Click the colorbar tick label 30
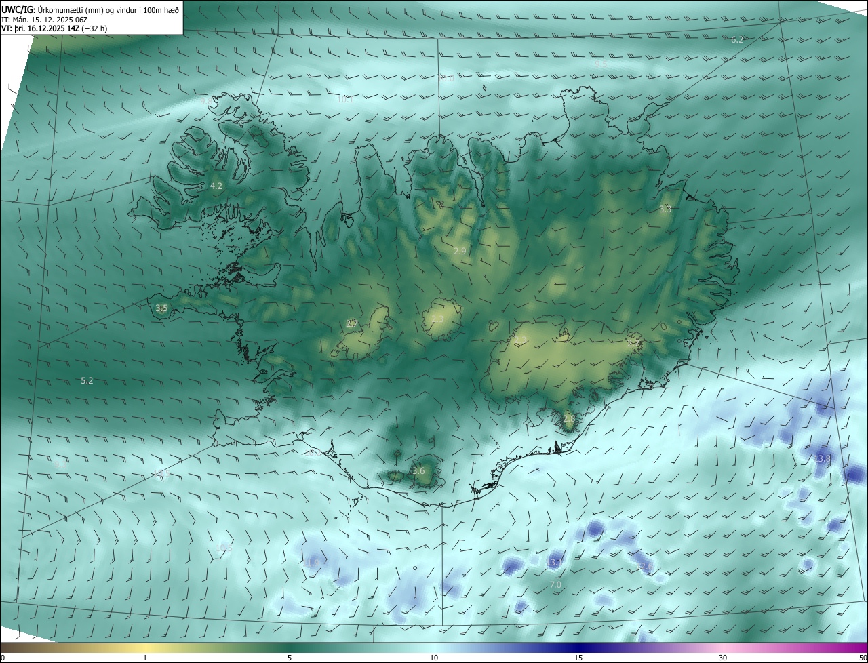868x663 pixels. pyautogui.click(x=723, y=658)
